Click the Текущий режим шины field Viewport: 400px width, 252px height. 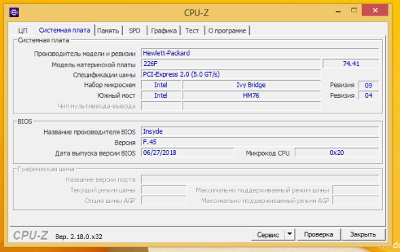coord(164,190)
